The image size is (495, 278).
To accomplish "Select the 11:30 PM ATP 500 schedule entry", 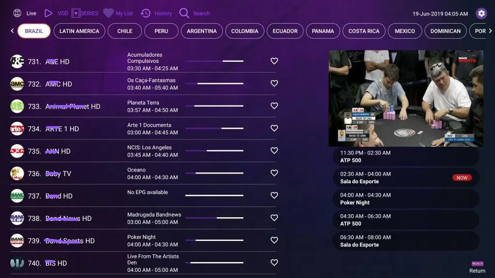I will (x=406, y=157).
